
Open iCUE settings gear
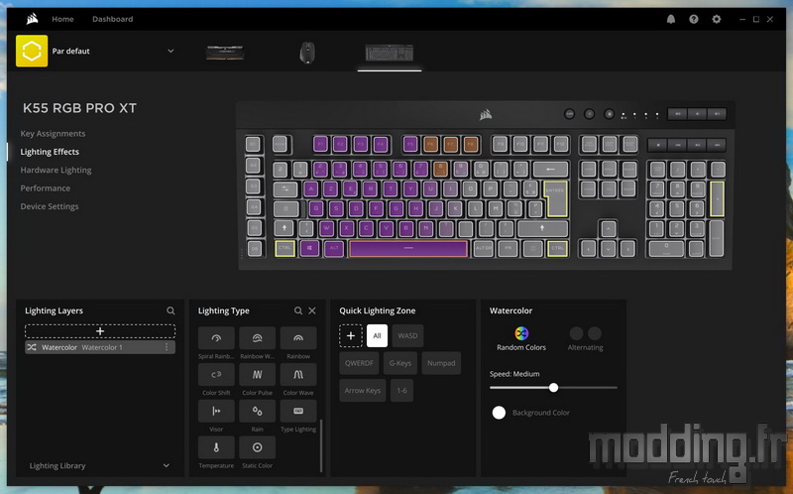point(716,19)
